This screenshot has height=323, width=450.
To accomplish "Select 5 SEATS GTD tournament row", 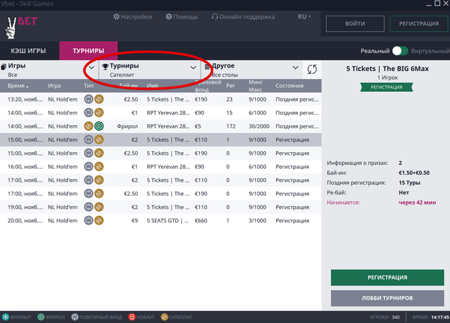I will click(161, 220).
